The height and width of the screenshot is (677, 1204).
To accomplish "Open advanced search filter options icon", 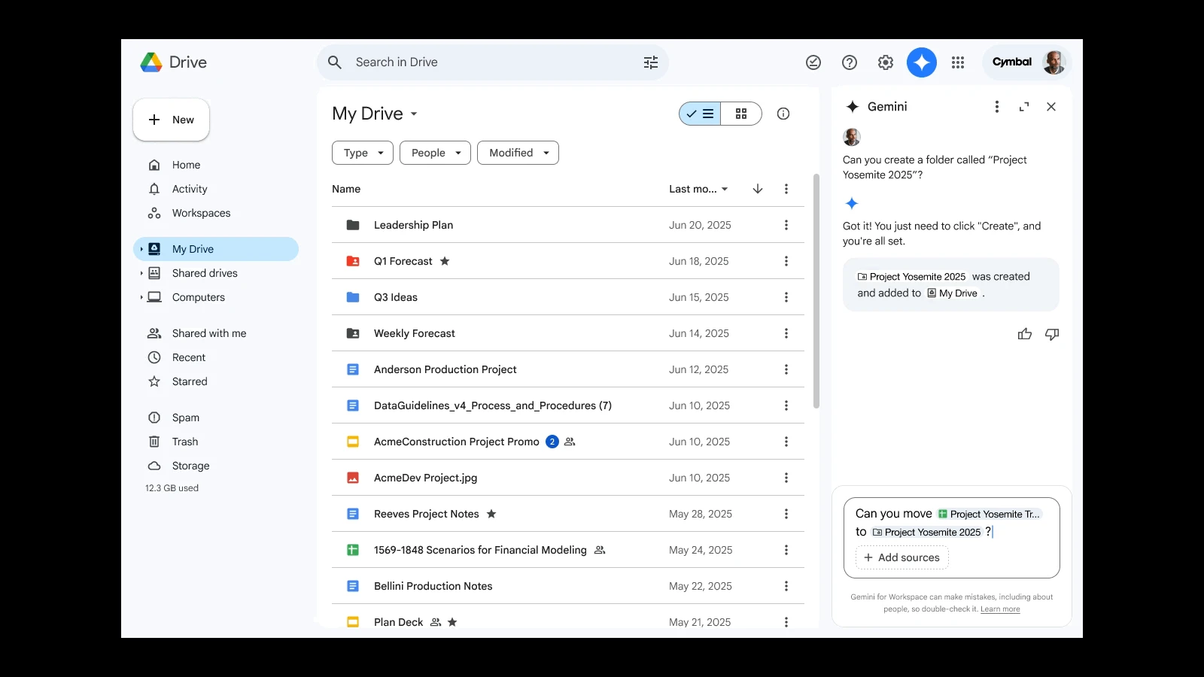I will tap(651, 62).
